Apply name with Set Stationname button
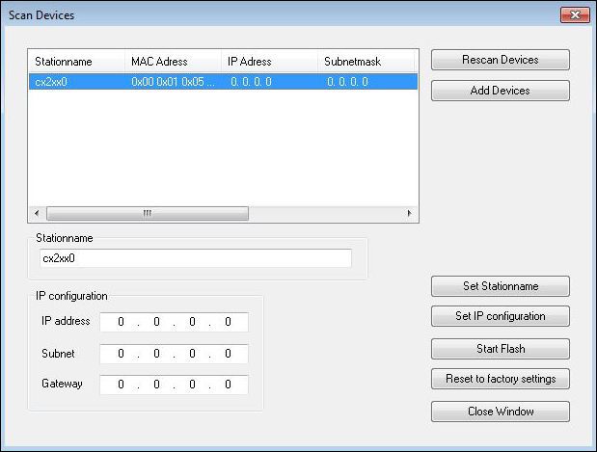Viewport: 597px width, 452px height. point(501,286)
